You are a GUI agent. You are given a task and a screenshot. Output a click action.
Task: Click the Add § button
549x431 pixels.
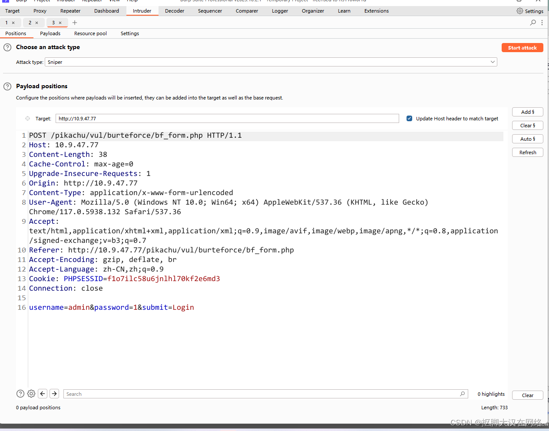point(528,112)
